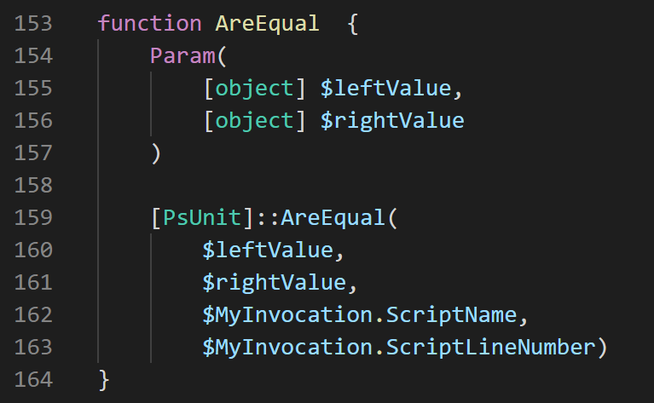Click line number 160 in the gutter
The width and height of the screenshot is (654, 403).
tap(32, 250)
